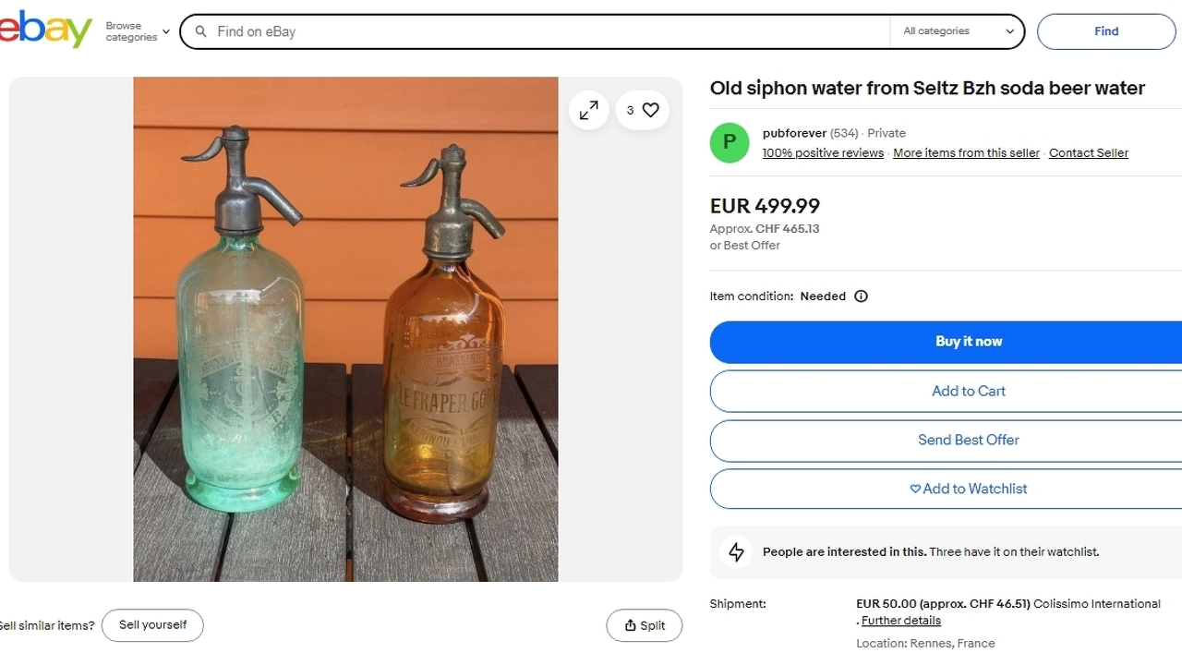Click the search magnifier icon
The width and height of the screenshot is (1182, 665).
200,31
